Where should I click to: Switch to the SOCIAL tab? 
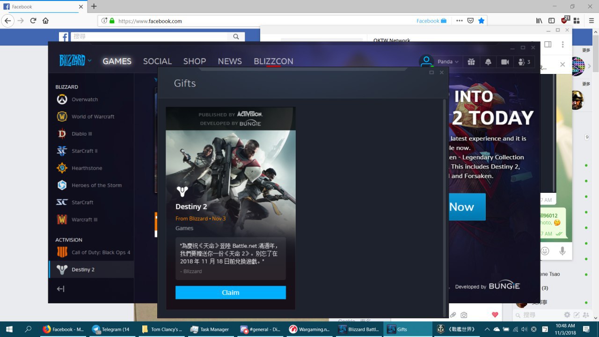click(157, 61)
